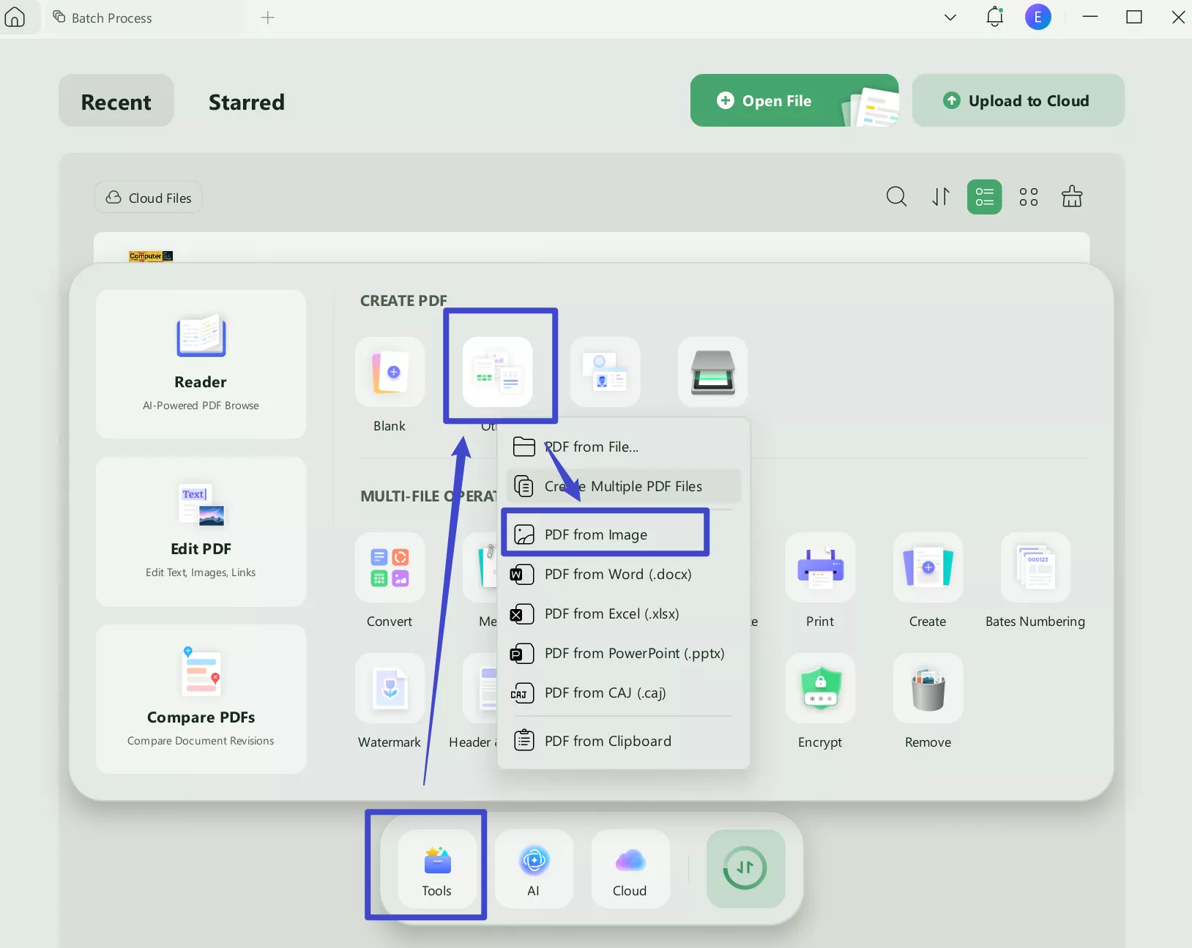Image resolution: width=1192 pixels, height=948 pixels.
Task: Create a Blank PDF
Action: coord(390,373)
